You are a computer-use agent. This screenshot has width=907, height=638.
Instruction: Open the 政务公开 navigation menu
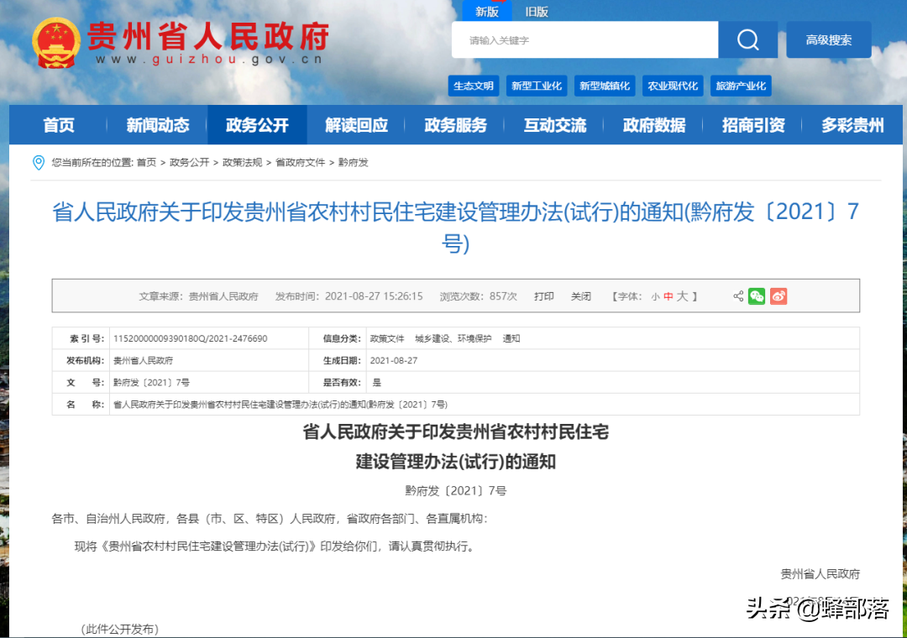click(257, 124)
